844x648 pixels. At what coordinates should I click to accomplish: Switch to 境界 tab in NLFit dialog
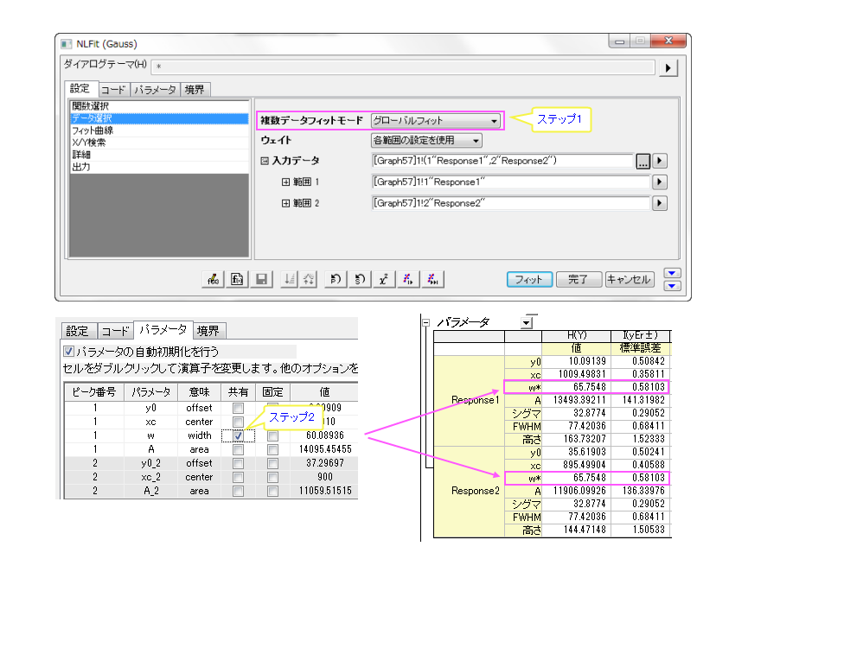(x=195, y=90)
